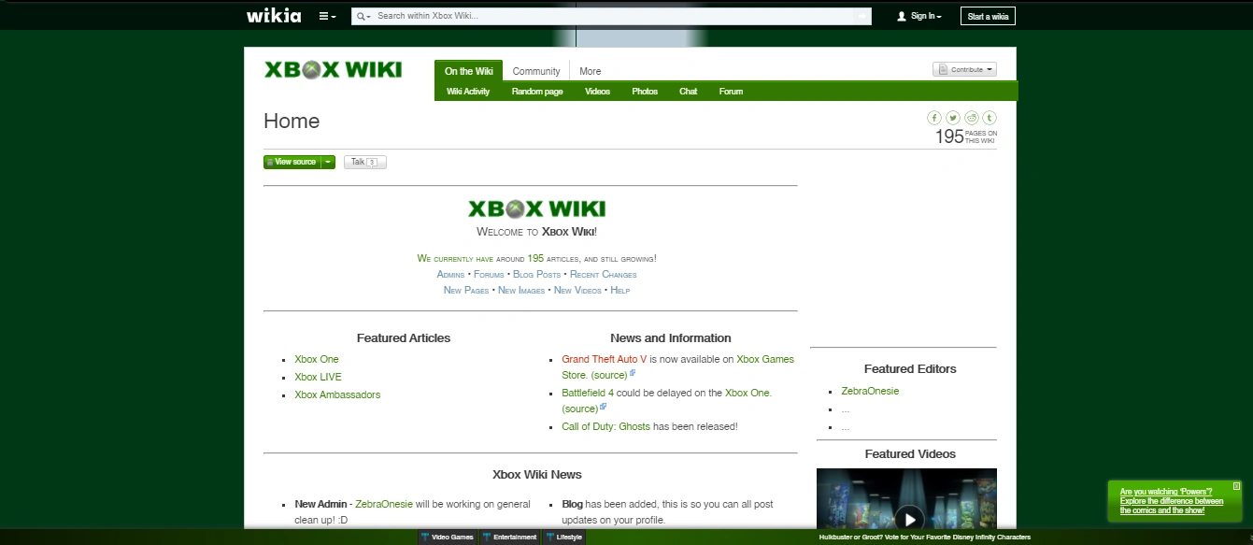Open the Battlefield 4 link
The height and width of the screenshot is (545, 1253).
(588, 393)
